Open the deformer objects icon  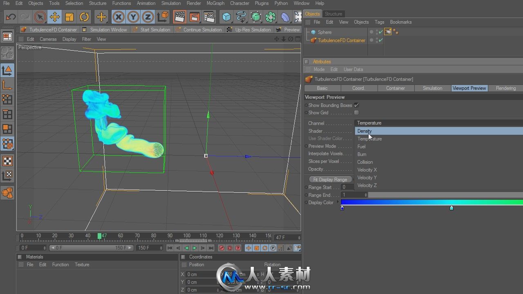point(285,17)
